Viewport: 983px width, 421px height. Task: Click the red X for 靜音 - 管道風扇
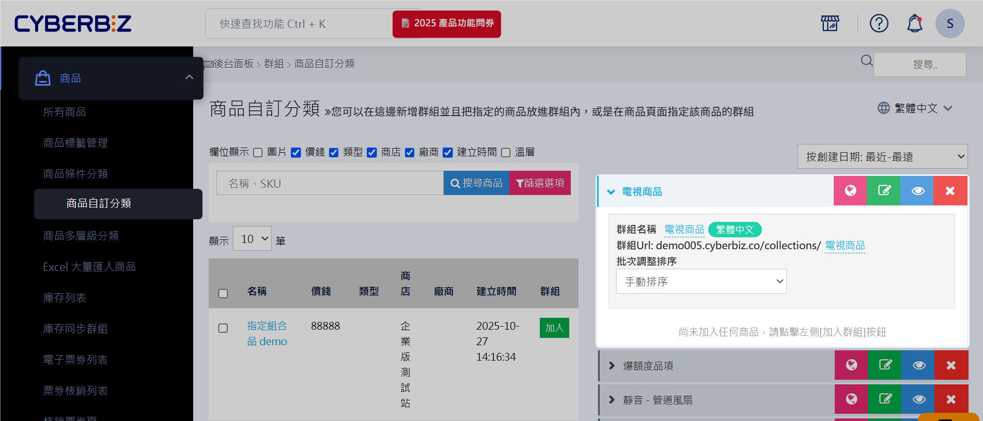click(x=951, y=399)
